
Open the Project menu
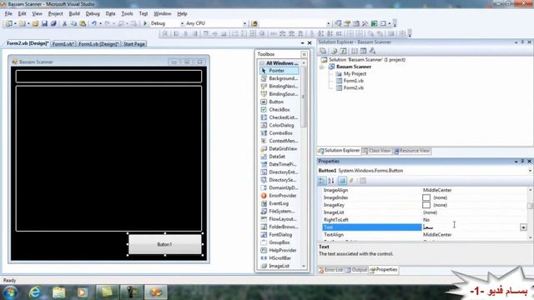click(55, 13)
